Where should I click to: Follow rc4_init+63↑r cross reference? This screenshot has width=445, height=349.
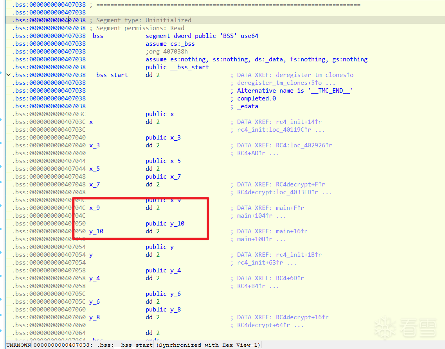(260, 263)
